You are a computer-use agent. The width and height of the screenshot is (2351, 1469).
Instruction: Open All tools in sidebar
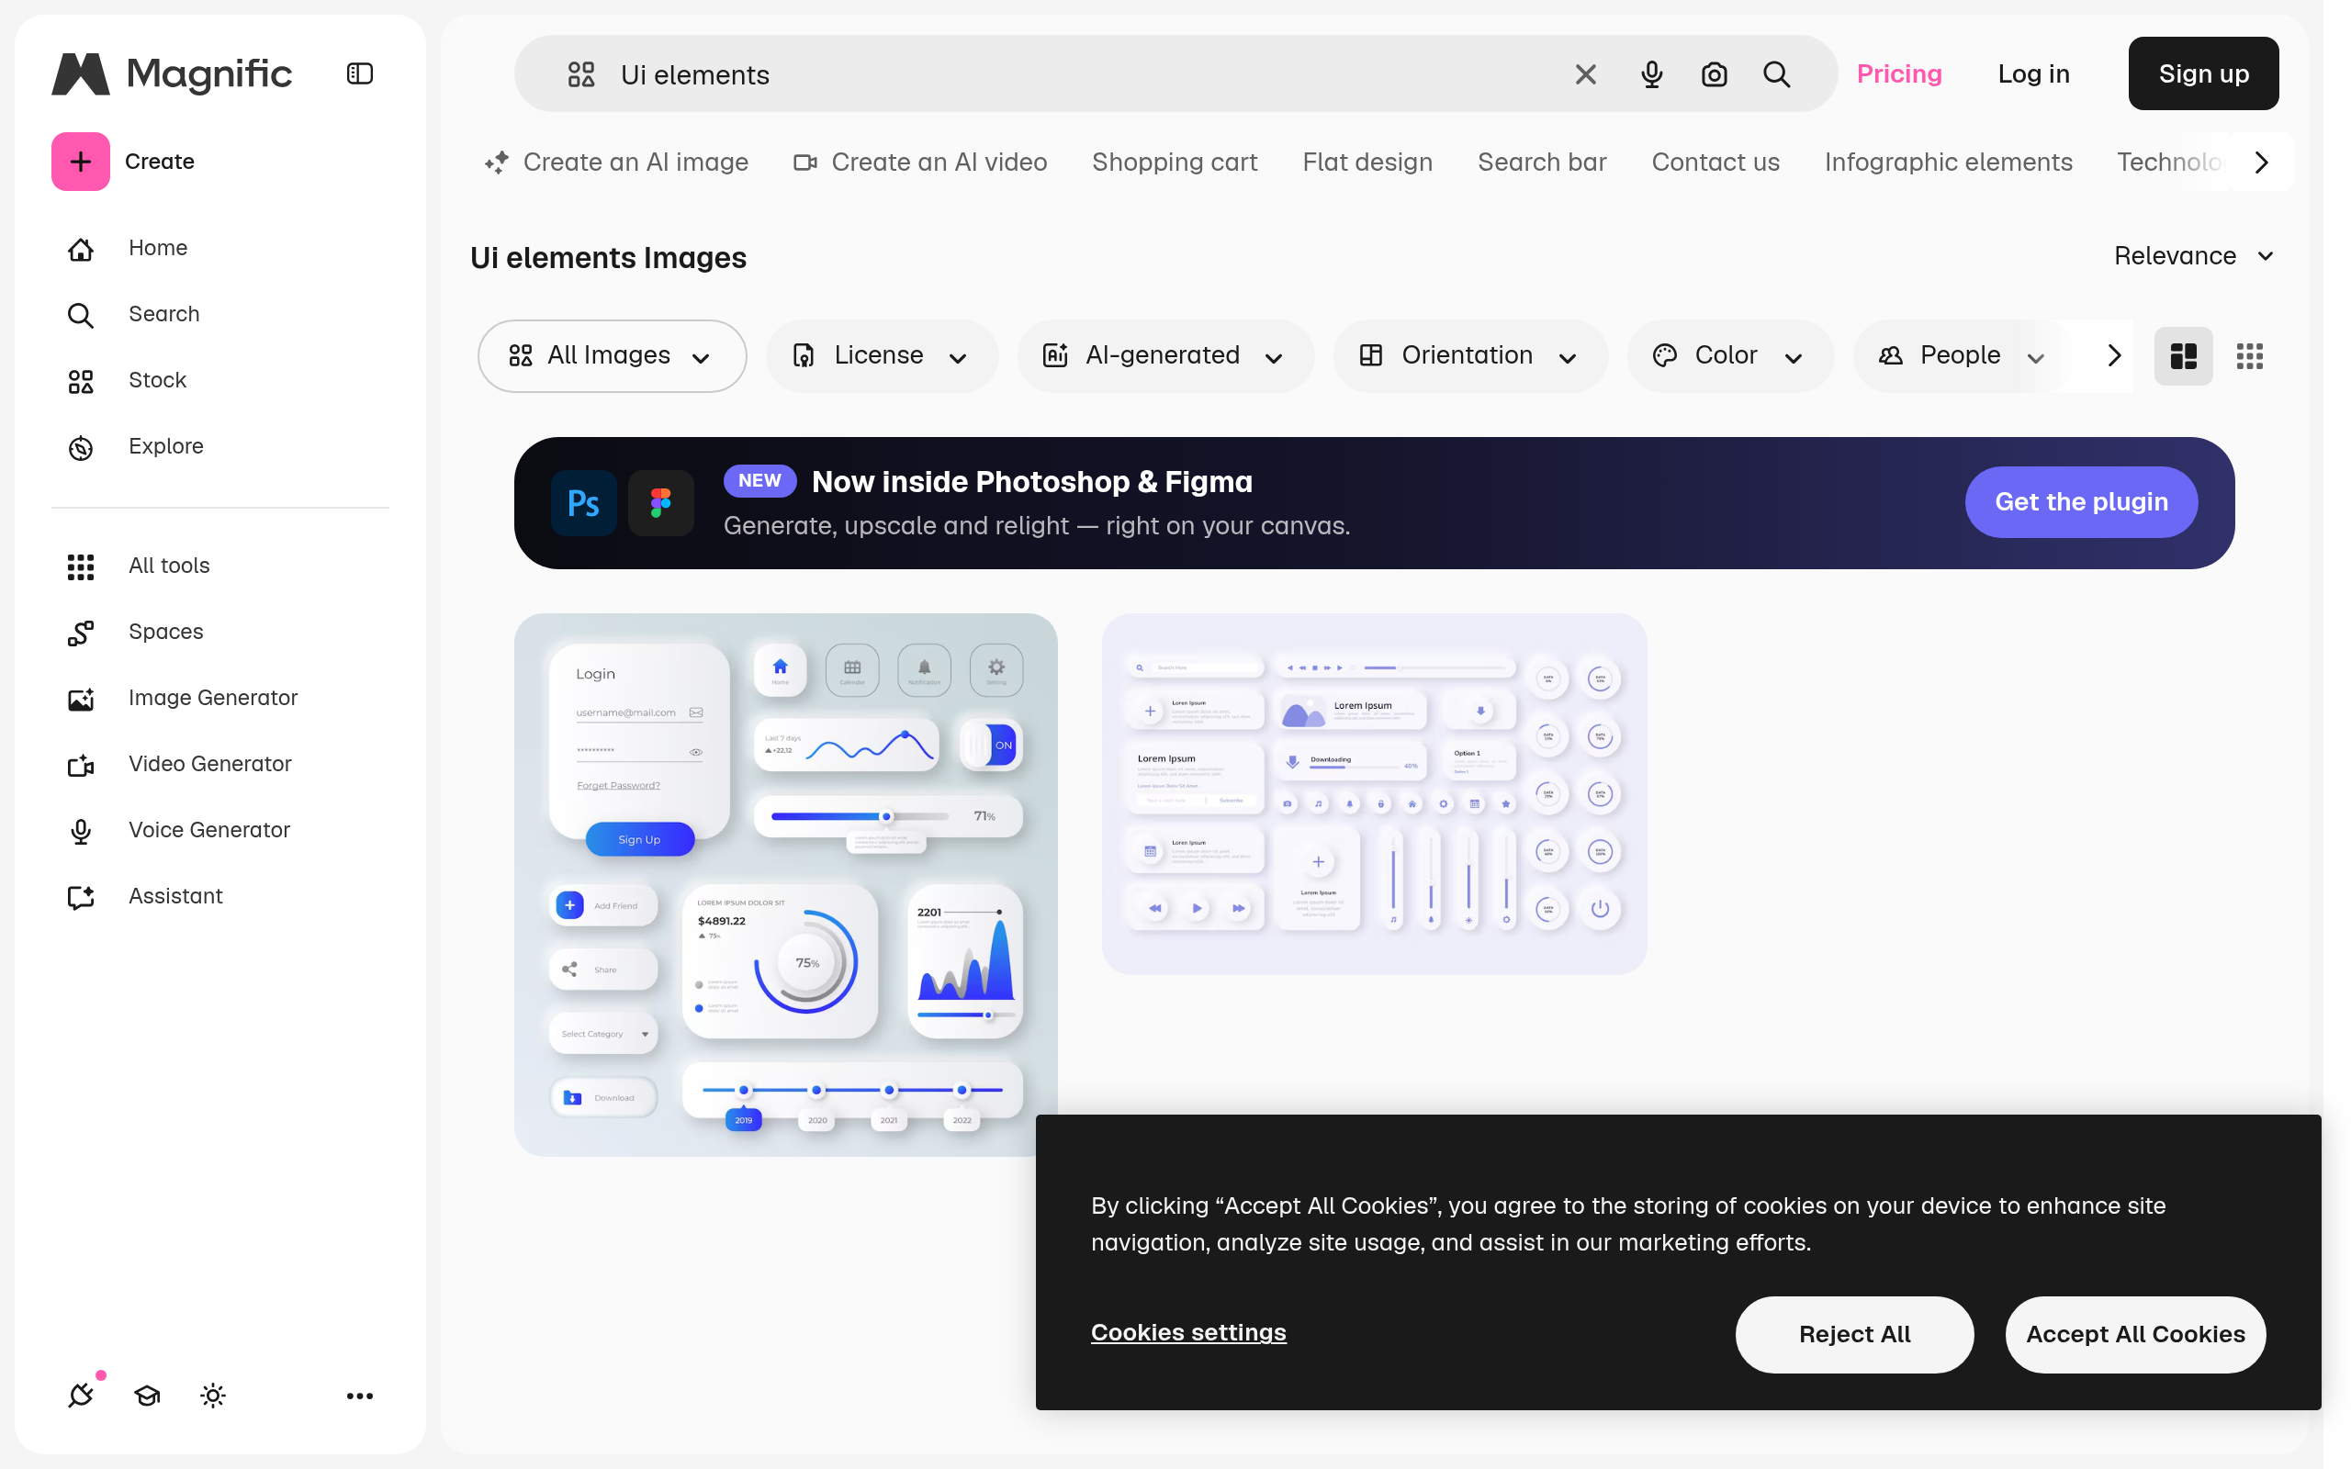[137, 566]
